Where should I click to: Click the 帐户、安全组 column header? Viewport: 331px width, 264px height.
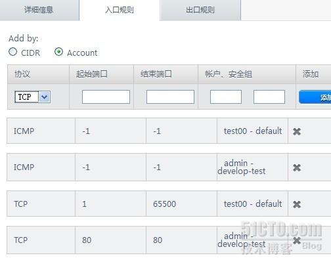tap(247, 74)
